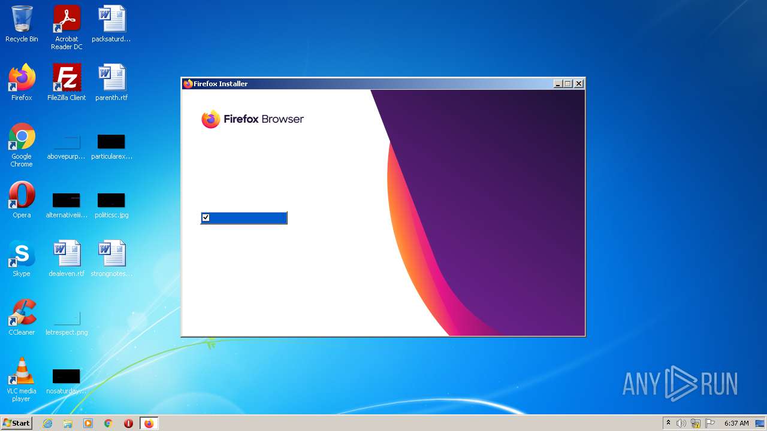767x431 pixels.
Task: Click the Firefox Browser logo in installer
Action: click(252, 119)
